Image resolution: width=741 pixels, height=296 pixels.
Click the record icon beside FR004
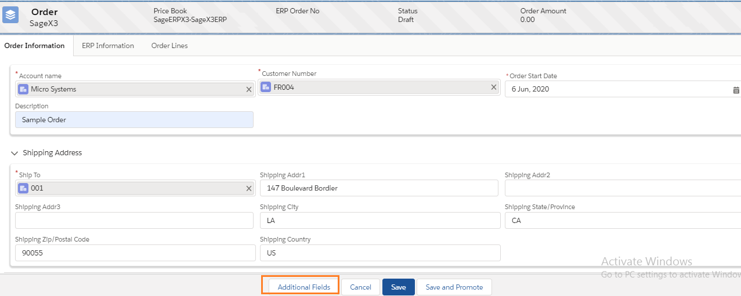(x=266, y=87)
